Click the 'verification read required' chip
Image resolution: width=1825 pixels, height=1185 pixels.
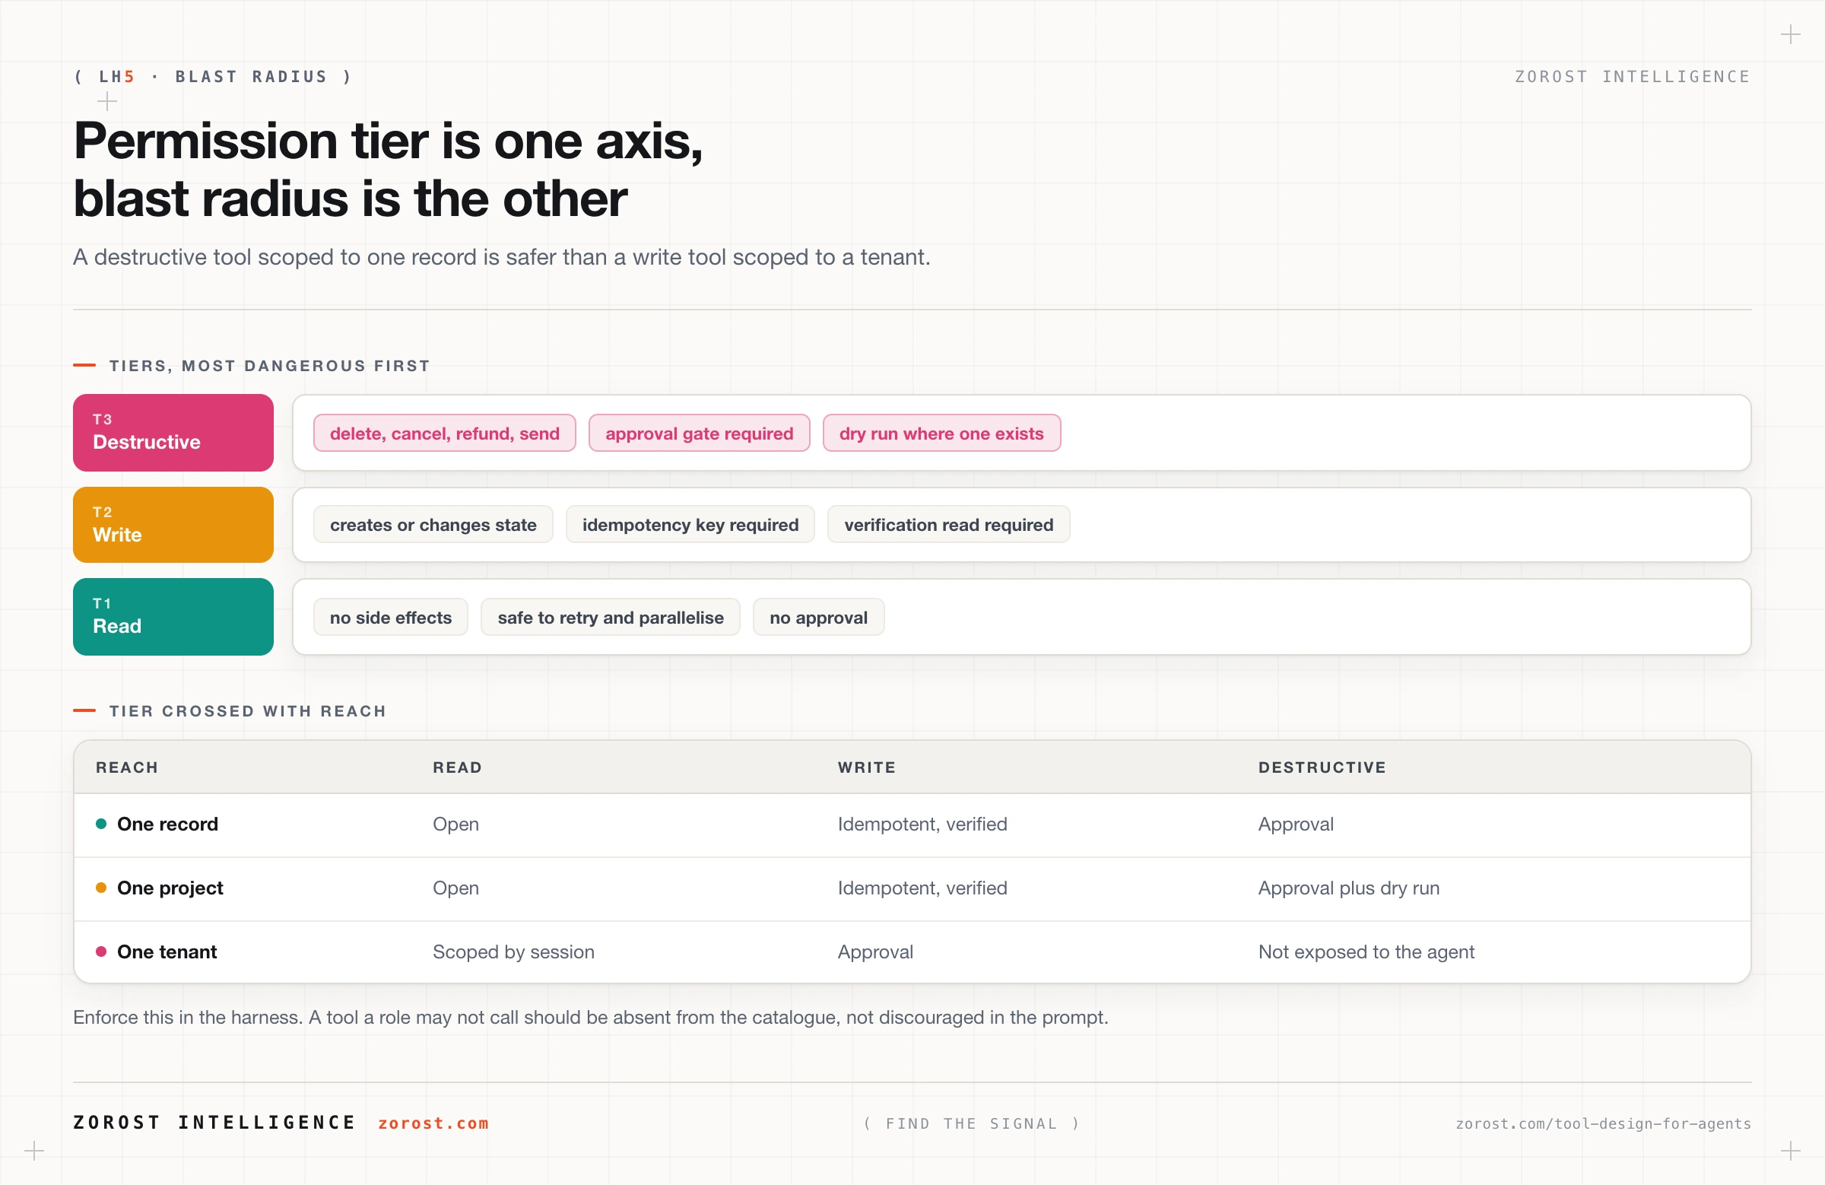point(948,525)
